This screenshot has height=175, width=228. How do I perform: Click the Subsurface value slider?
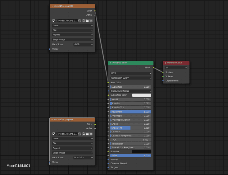[131, 87]
